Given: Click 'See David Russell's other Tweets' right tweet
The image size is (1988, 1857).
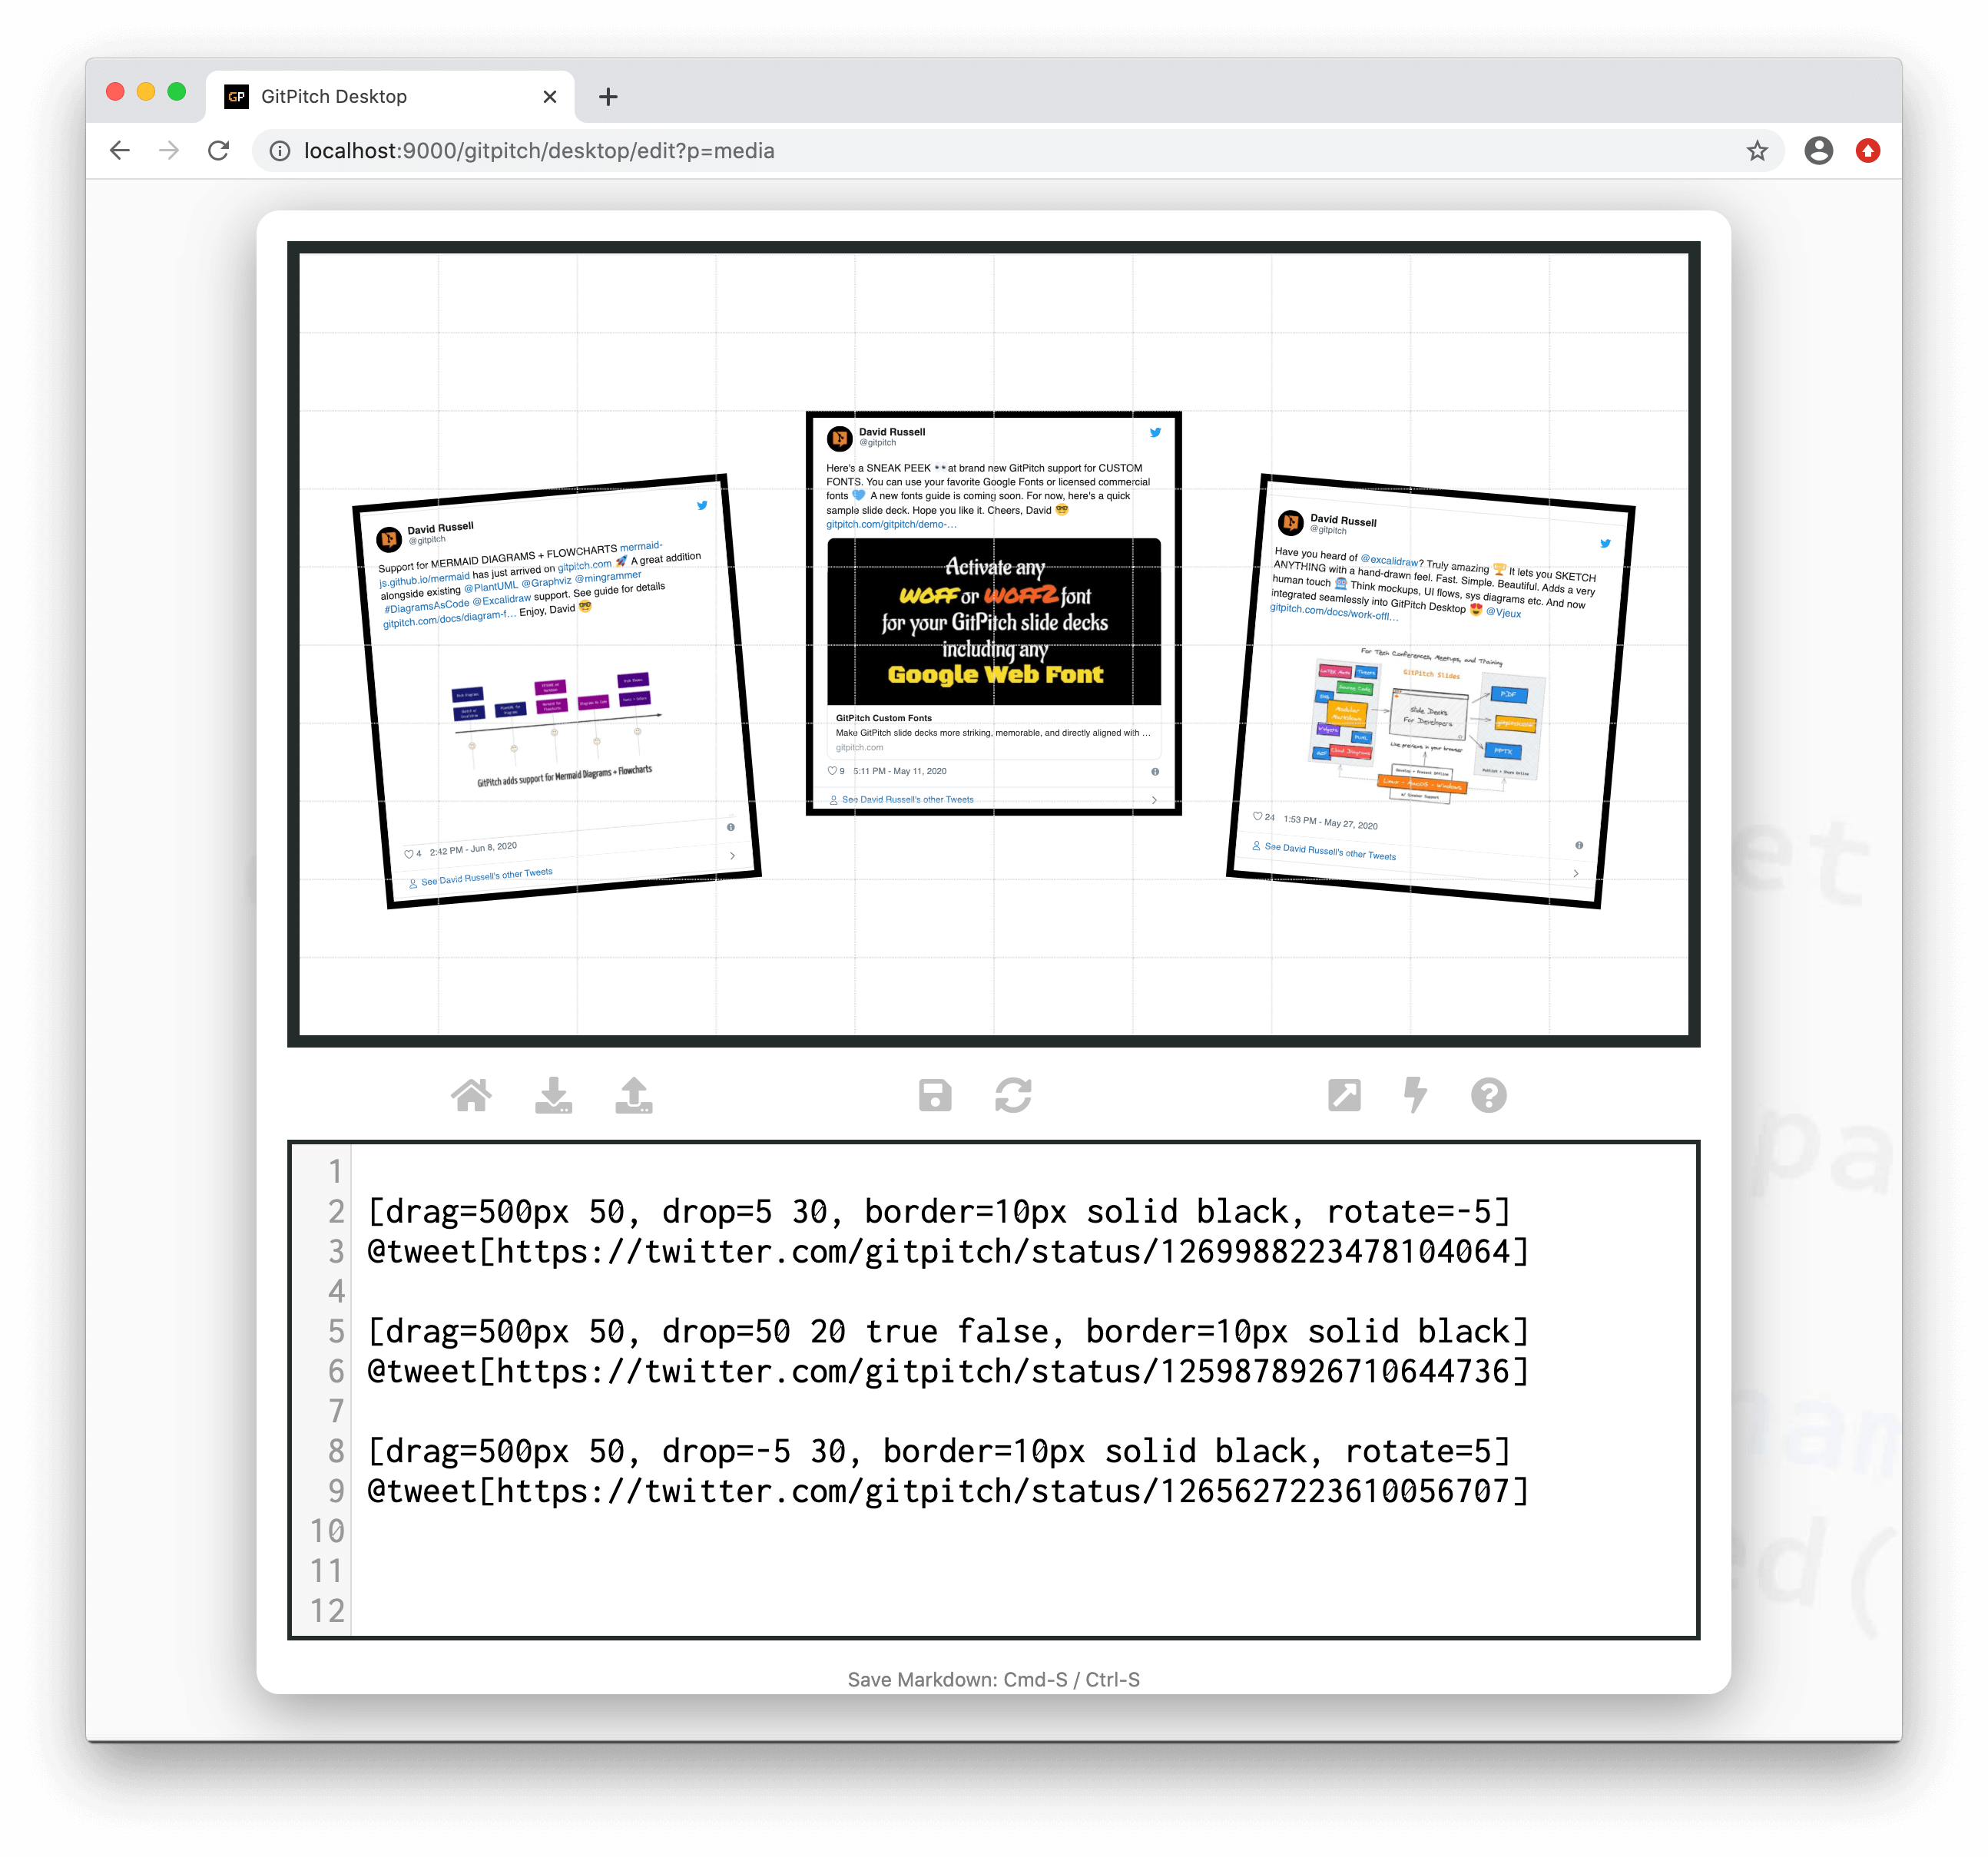Looking at the screenshot, I should click(1330, 851).
